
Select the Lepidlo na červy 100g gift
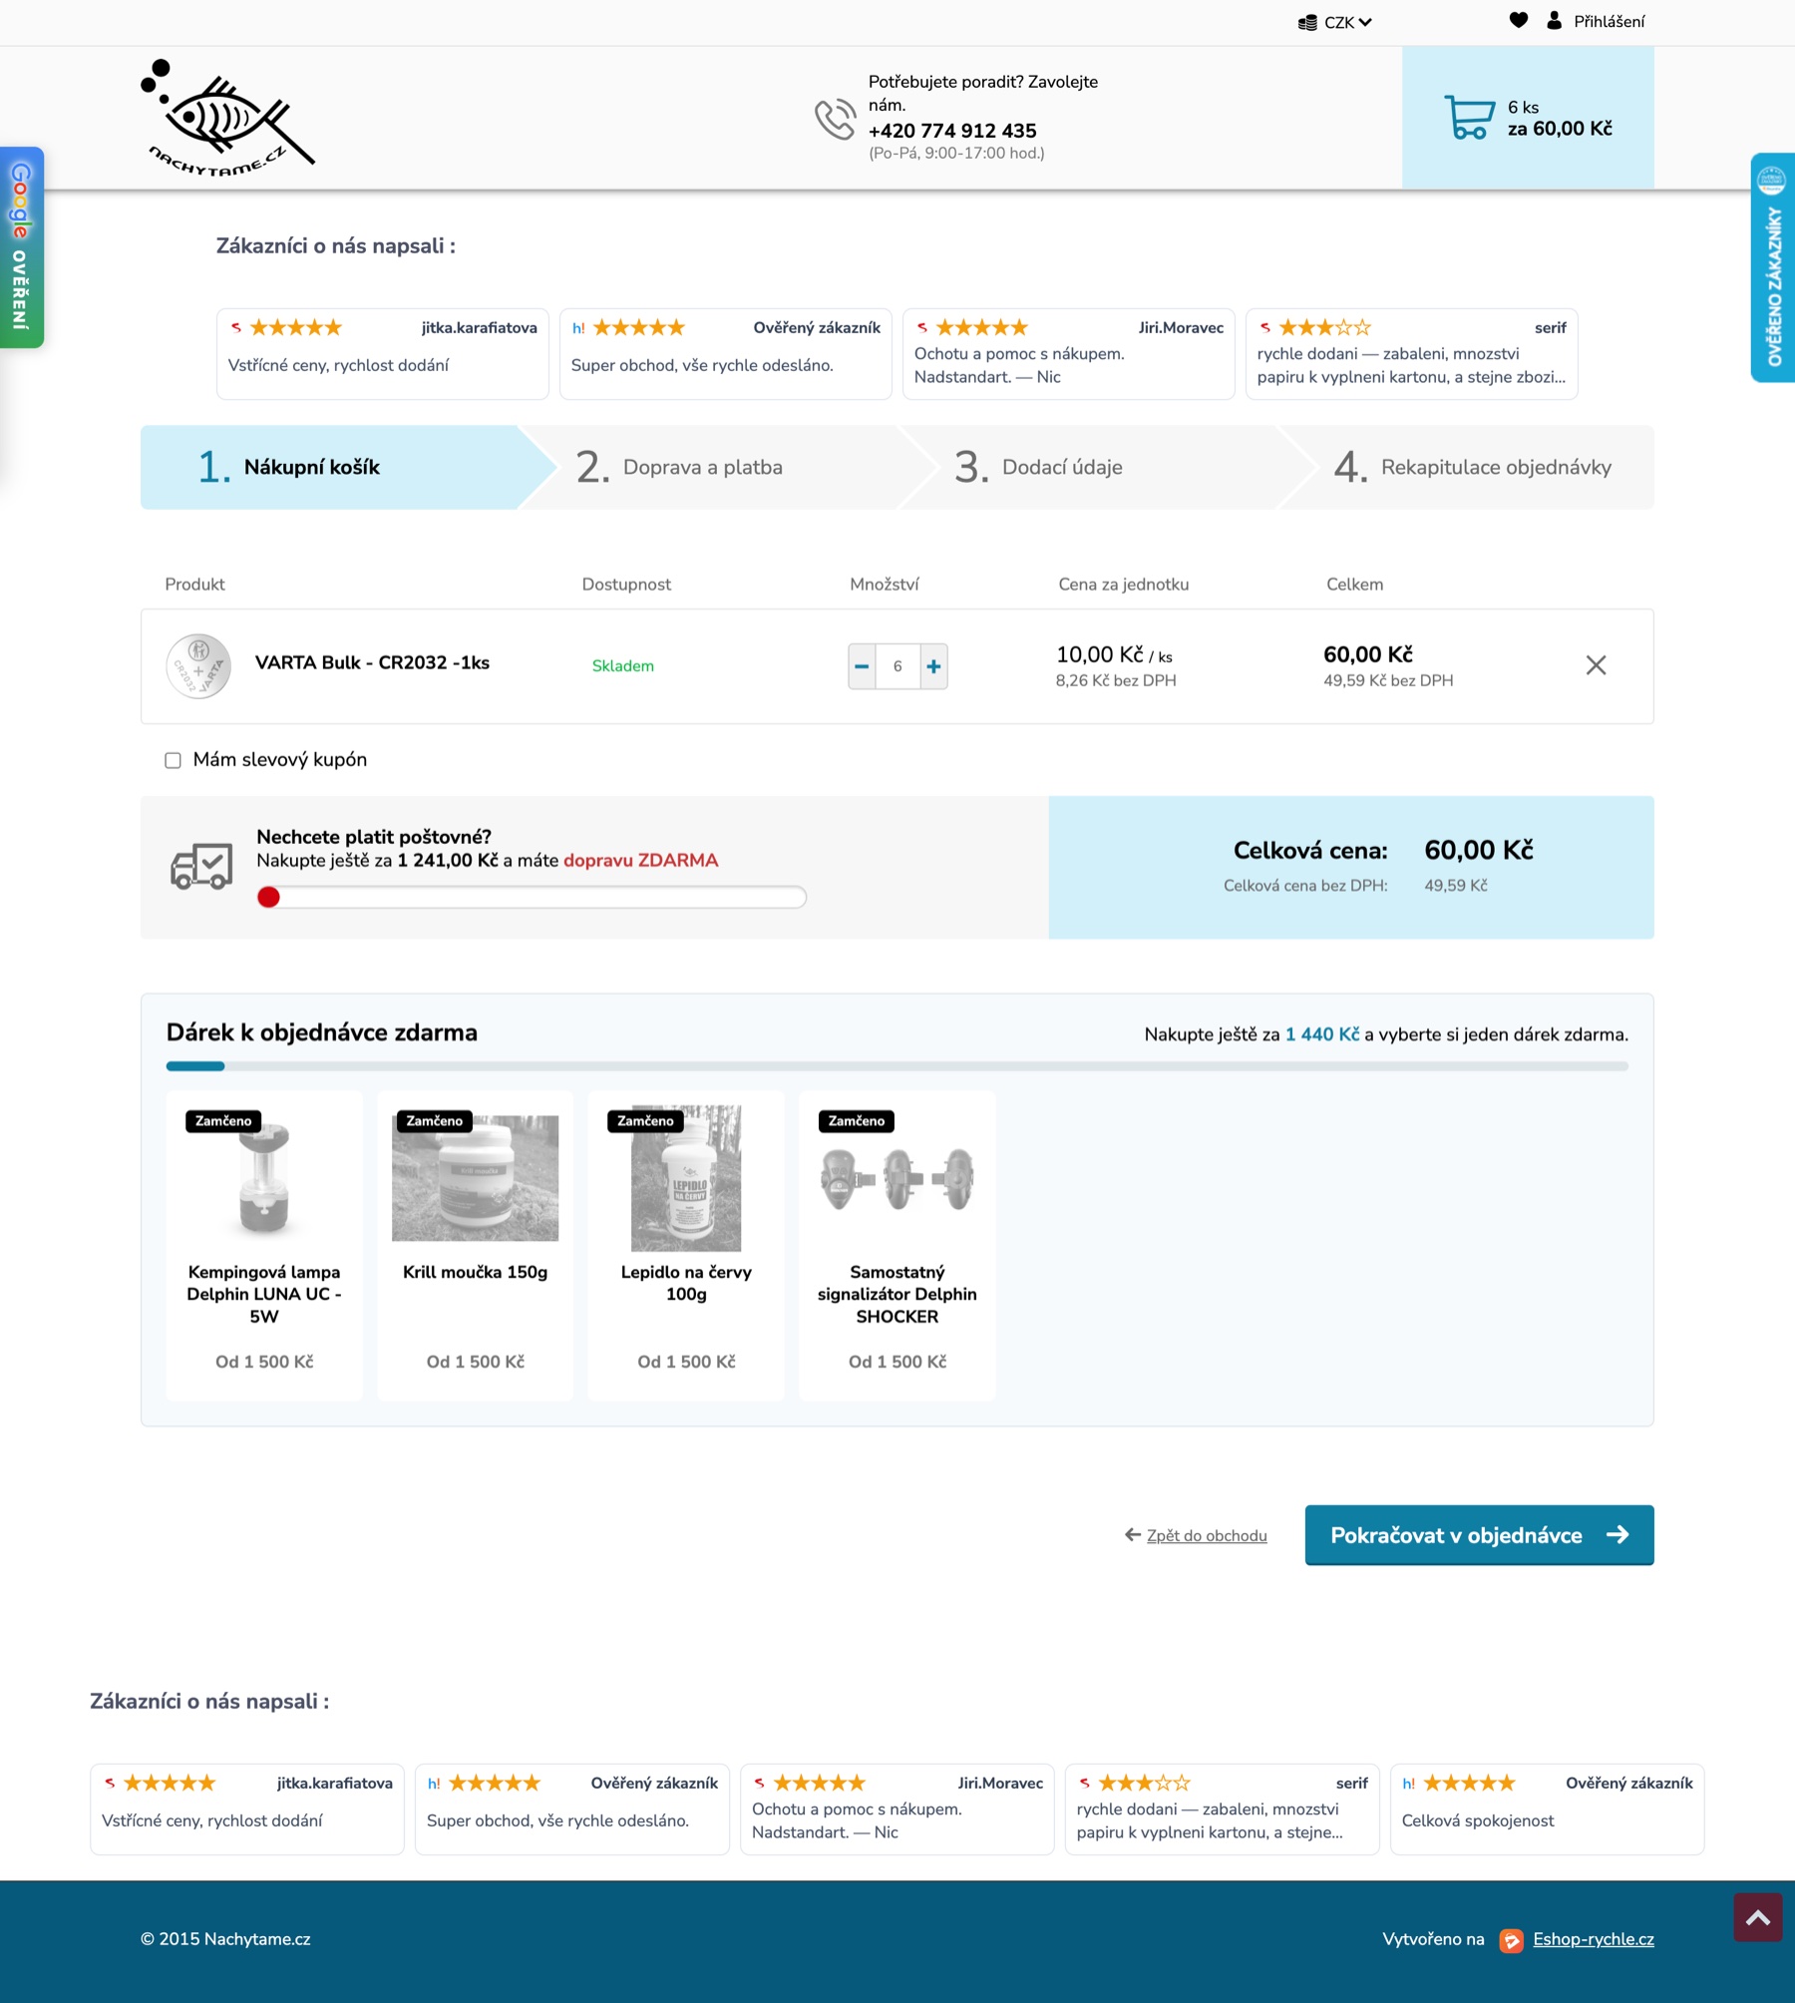click(686, 1246)
